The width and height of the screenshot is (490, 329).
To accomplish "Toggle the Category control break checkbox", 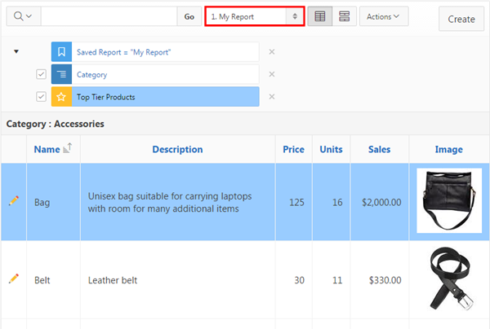I will 41,75.
